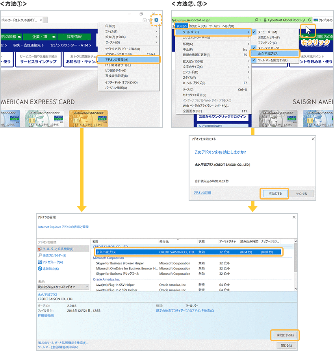Click the サービスラインアップ navigation tile
The image size is (334, 351).
click(38, 59)
